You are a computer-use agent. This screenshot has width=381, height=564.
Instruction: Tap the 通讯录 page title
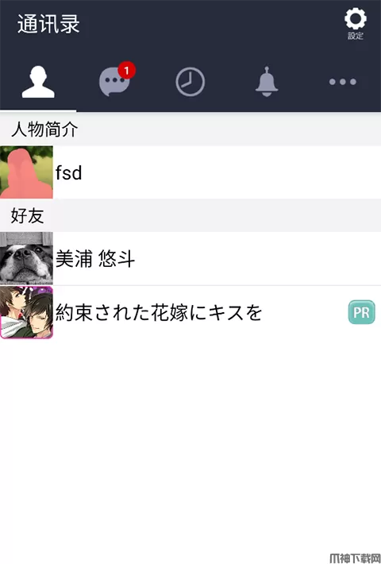(48, 24)
